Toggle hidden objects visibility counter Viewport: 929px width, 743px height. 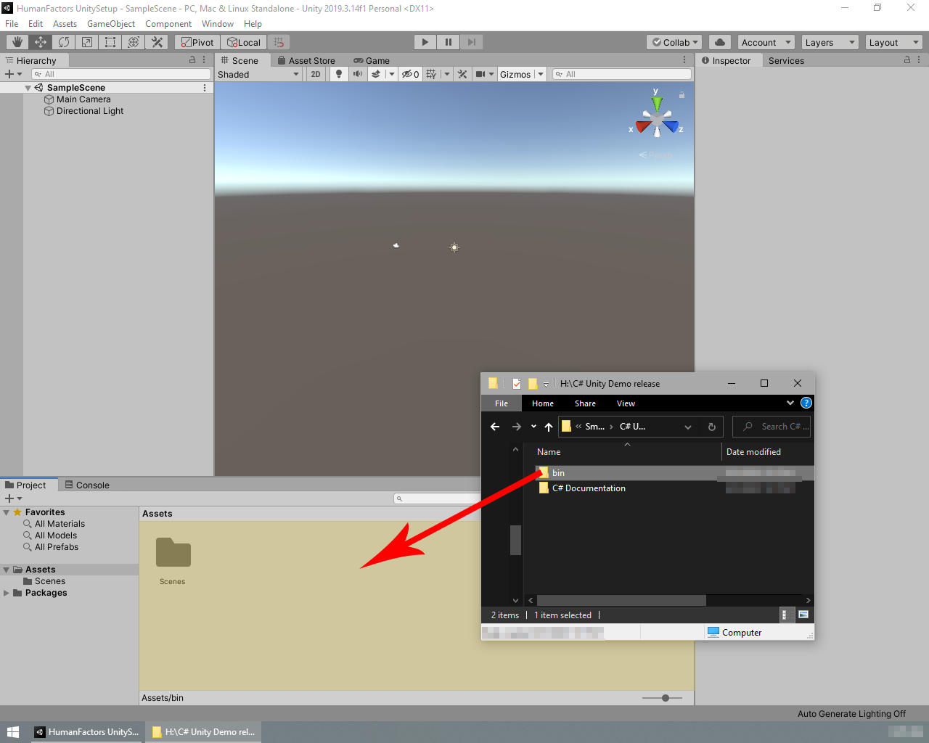(411, 74)
